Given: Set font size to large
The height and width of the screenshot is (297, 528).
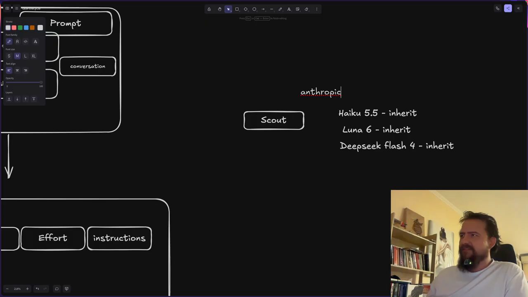Looking at the screenshot, I should tap(25, 56).
